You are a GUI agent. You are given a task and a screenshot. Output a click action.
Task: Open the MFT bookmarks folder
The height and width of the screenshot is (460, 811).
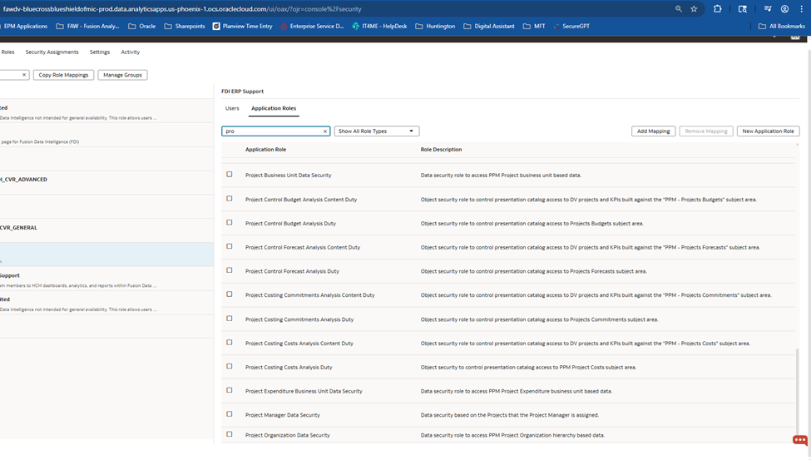pos(534,26)
